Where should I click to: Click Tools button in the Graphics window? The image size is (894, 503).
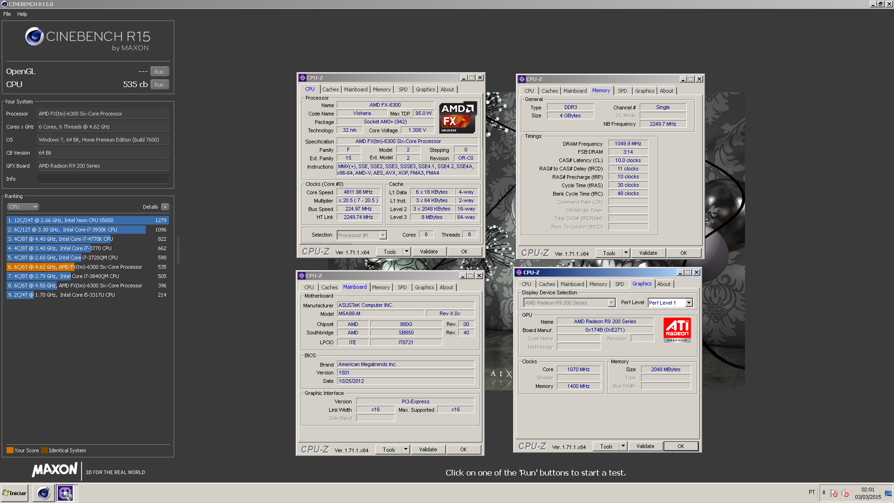(606, 446)
